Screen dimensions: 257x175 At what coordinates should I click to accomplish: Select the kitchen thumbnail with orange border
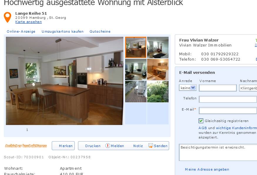click(x=136, y=47)
